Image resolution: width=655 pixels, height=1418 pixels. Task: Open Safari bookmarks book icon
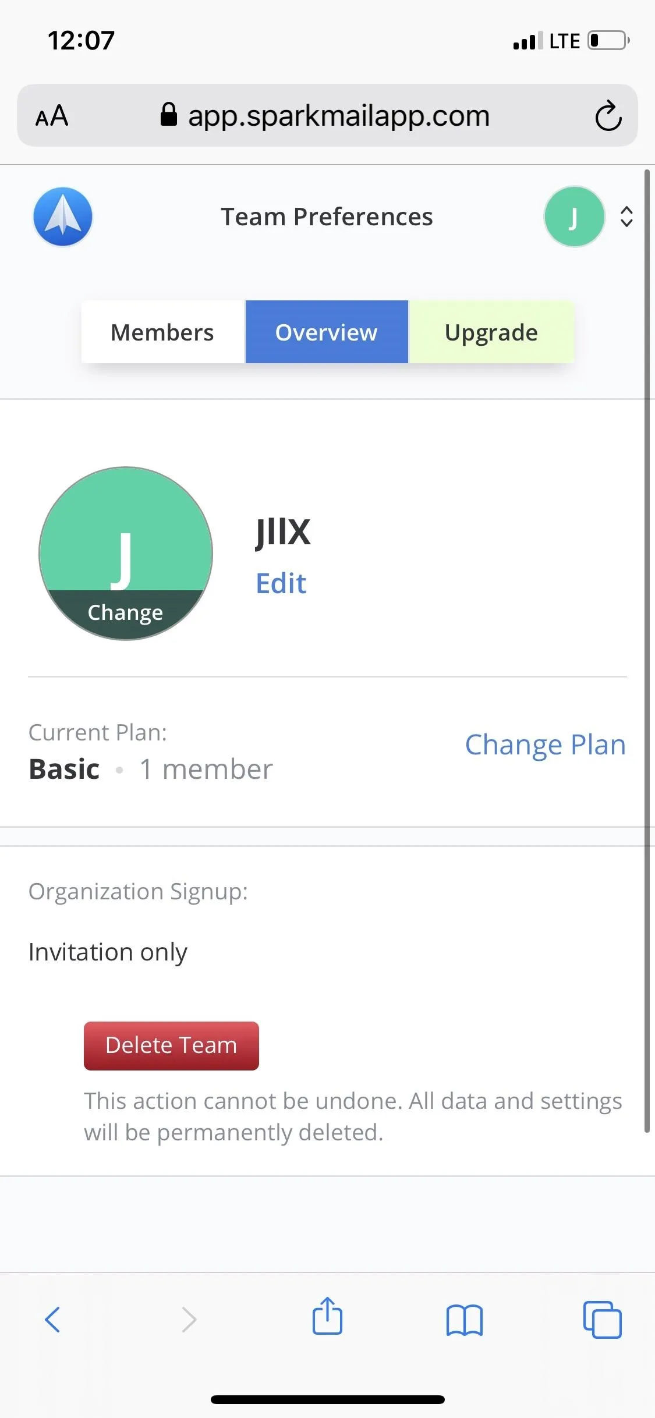click(465, 1320)
